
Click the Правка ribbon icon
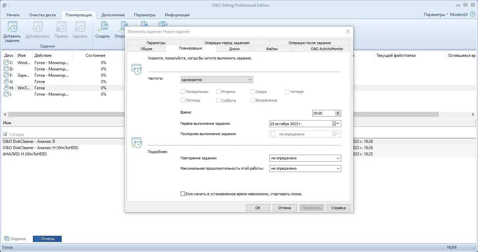pyautogui.click(x=61, y=27)
